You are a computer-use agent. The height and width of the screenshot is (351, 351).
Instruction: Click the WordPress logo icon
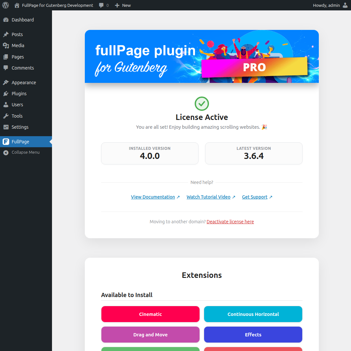point(6,5)
